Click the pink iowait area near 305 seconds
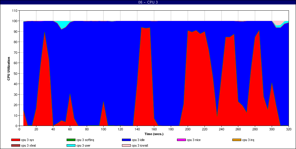 (x=278, y=23)
